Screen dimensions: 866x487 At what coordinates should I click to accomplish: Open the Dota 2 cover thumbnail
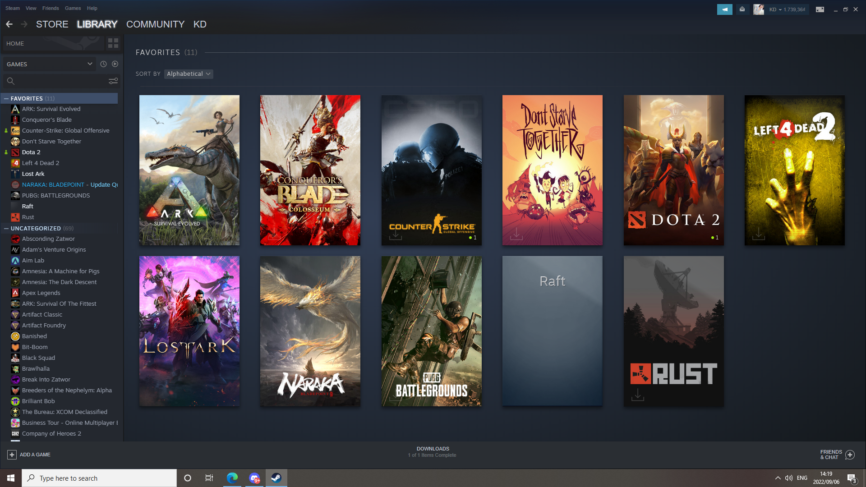[673, 170]
